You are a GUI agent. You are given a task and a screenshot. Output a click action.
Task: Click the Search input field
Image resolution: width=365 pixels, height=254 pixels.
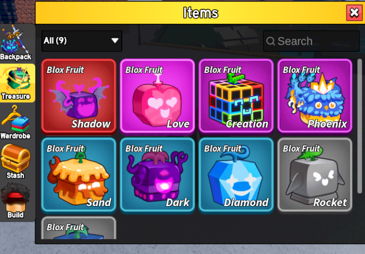pyautogui.click(x=311, y=41)
